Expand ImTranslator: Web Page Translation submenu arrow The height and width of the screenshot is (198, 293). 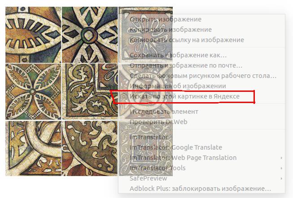point(281,158)
